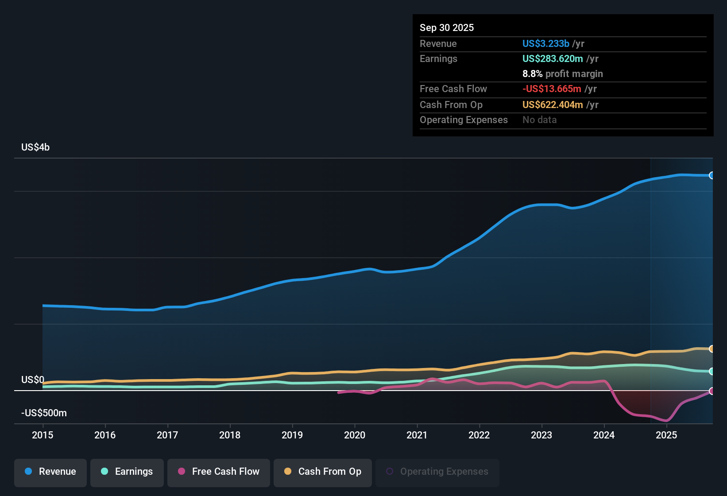Click the blue Revenue legend dot
Image resolution: width=727 pixels, height=496 pixels.
(28, 472)
